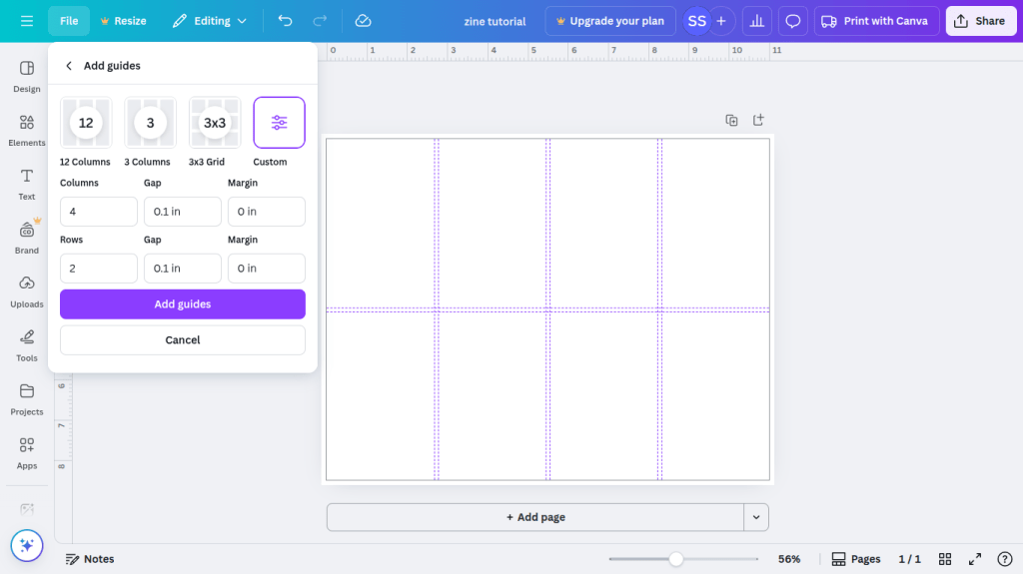Expand the Add page options chevron

756,517
